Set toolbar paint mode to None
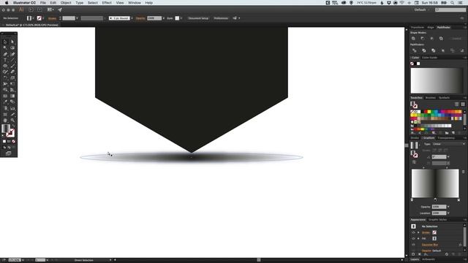Screen dimensions: 468x263 pos(13,141)
